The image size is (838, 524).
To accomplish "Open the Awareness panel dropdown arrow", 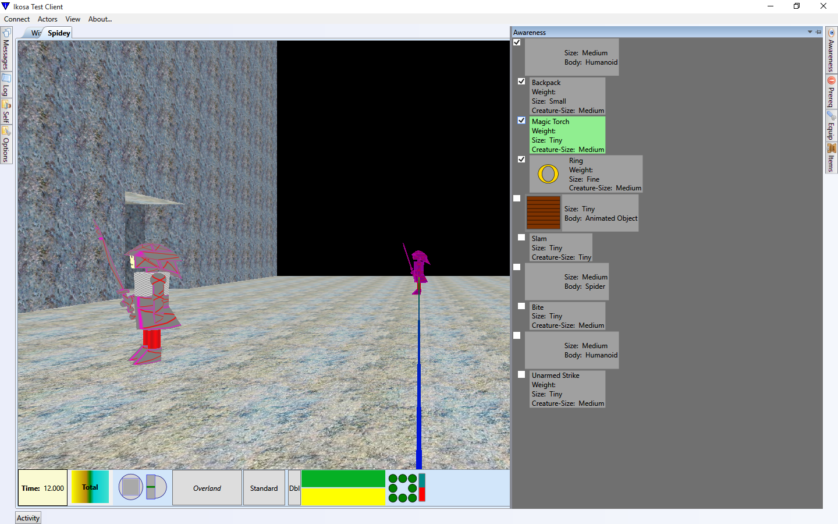I will click(x=810, y=32).
